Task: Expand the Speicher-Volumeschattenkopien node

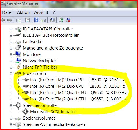Action: (x=11, y=124)
